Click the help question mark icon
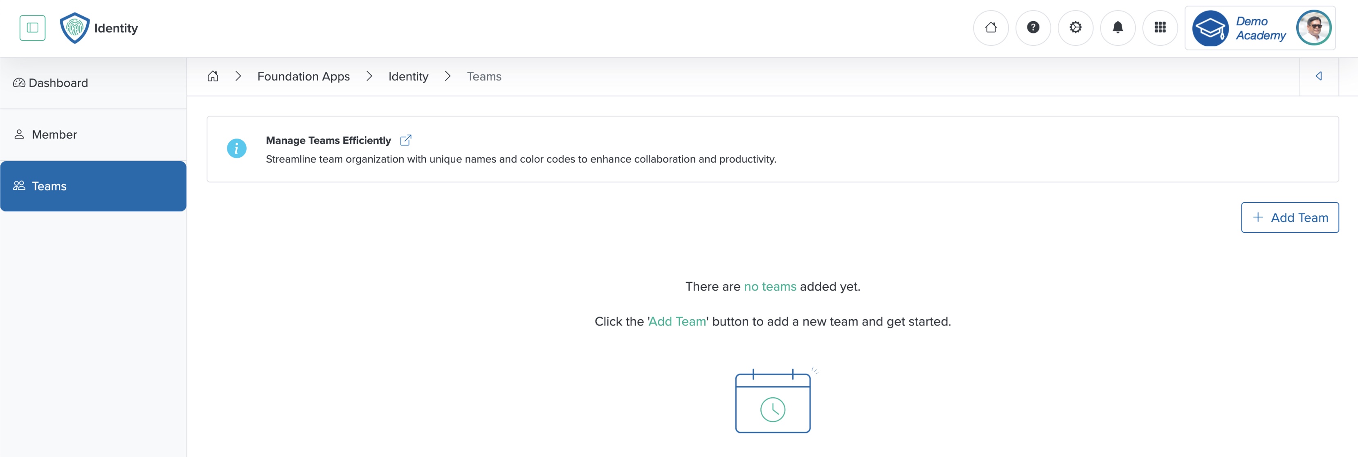Image resolution: width=1358 pixels, height=457 pixels. click(x=1033, y=27)
